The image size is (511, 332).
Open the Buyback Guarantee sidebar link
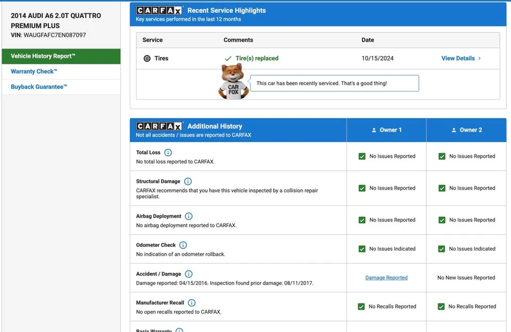[x=39, y=87]
